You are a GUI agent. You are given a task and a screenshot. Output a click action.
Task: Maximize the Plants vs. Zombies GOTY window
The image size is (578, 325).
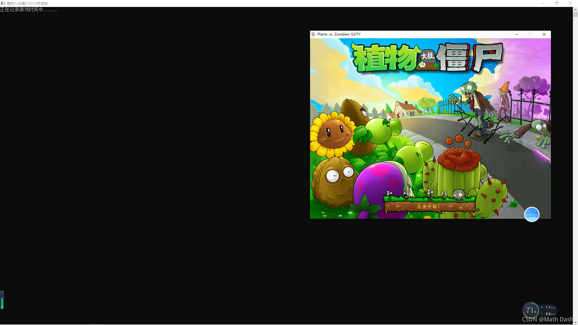point(530,34)
